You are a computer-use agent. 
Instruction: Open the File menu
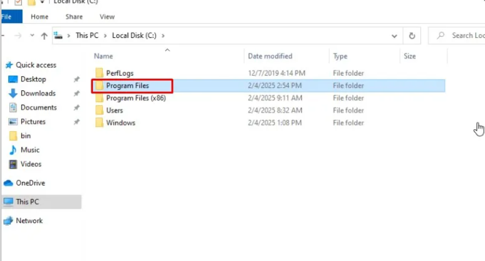8,17
